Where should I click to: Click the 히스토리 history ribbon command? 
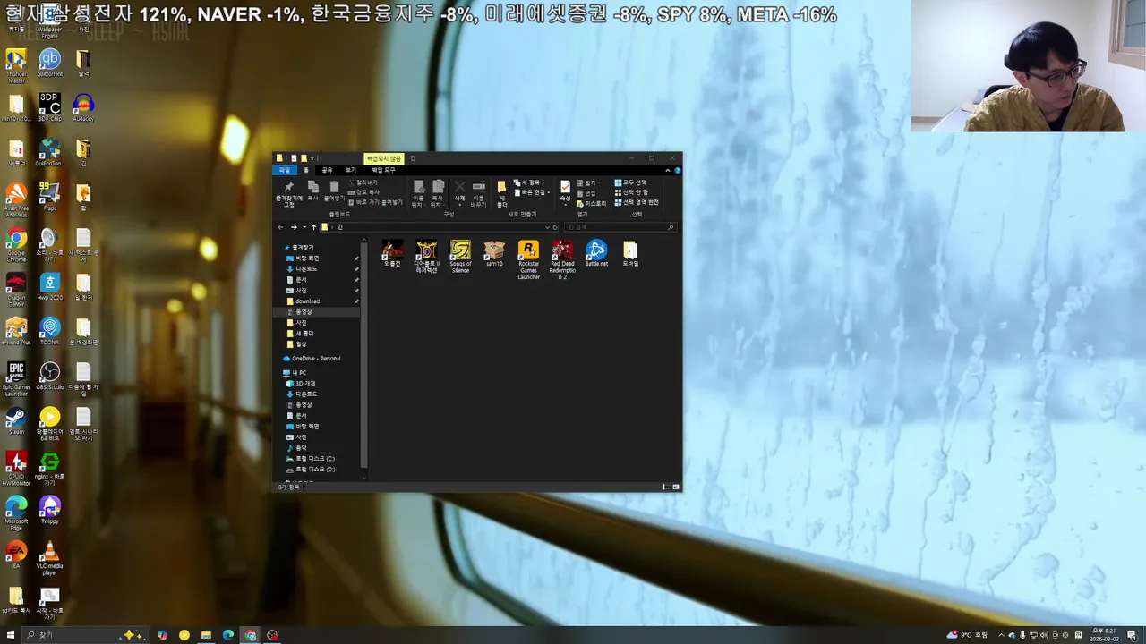(x=590, y=203)
